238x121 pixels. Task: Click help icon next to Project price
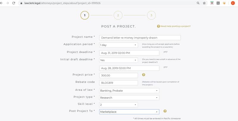click(143, 75)
